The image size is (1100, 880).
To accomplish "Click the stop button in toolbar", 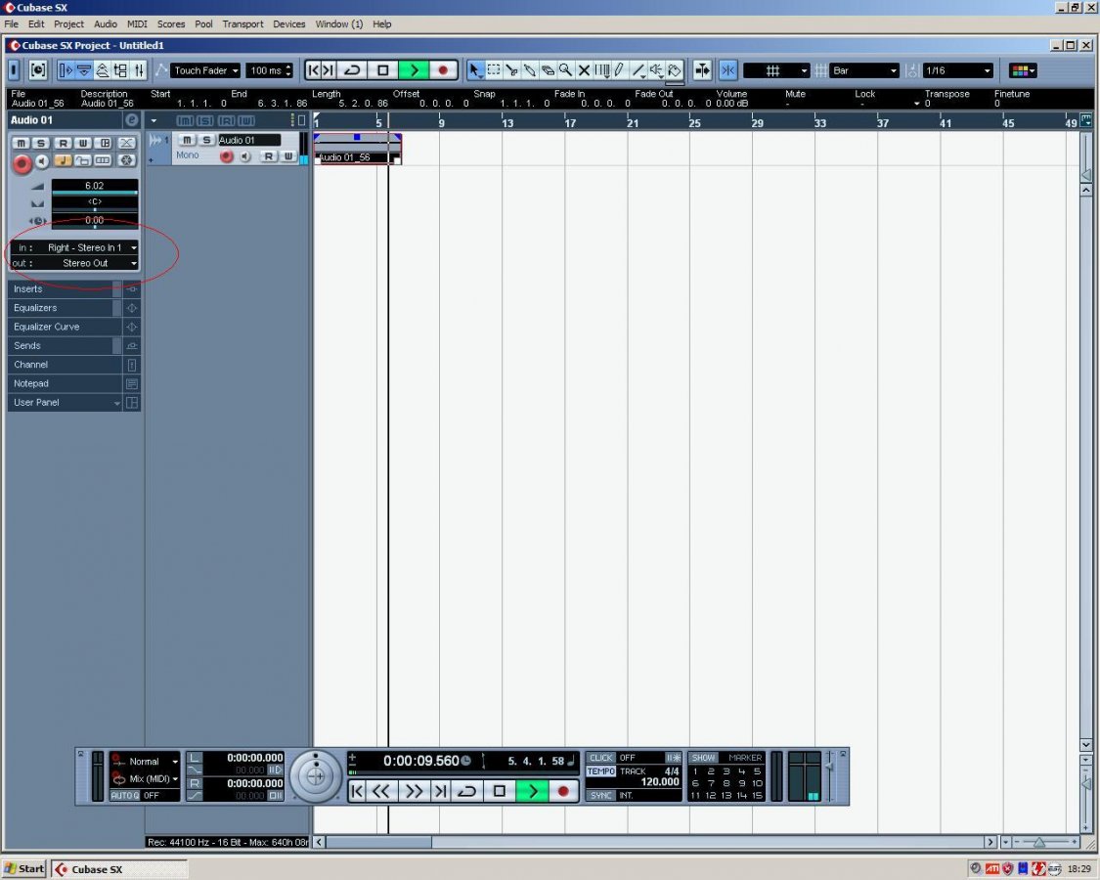I will (x=383, y=70).
